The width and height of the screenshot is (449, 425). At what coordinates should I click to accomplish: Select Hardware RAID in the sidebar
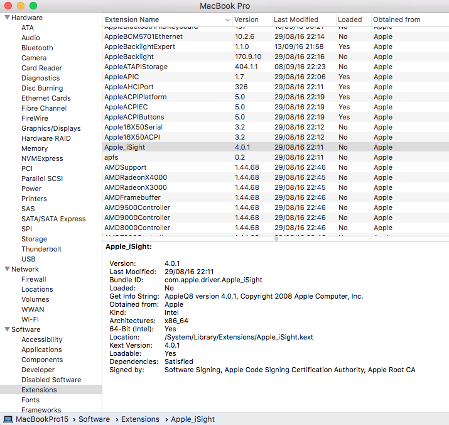pyautogui.click(x=46, y=138)
